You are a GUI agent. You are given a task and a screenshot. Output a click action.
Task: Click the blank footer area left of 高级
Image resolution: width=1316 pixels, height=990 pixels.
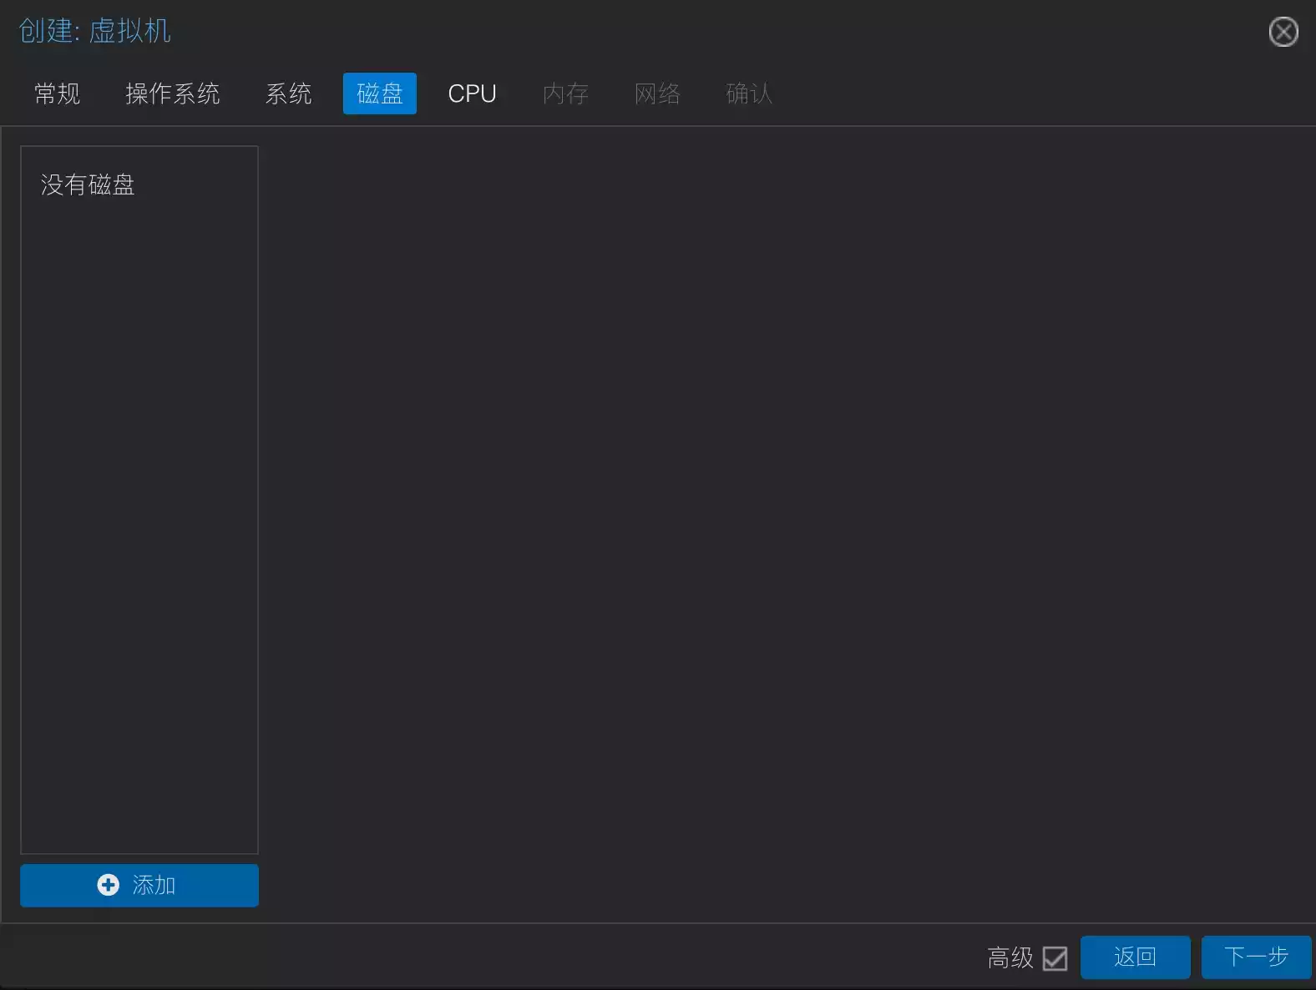[x=501, y=957]
